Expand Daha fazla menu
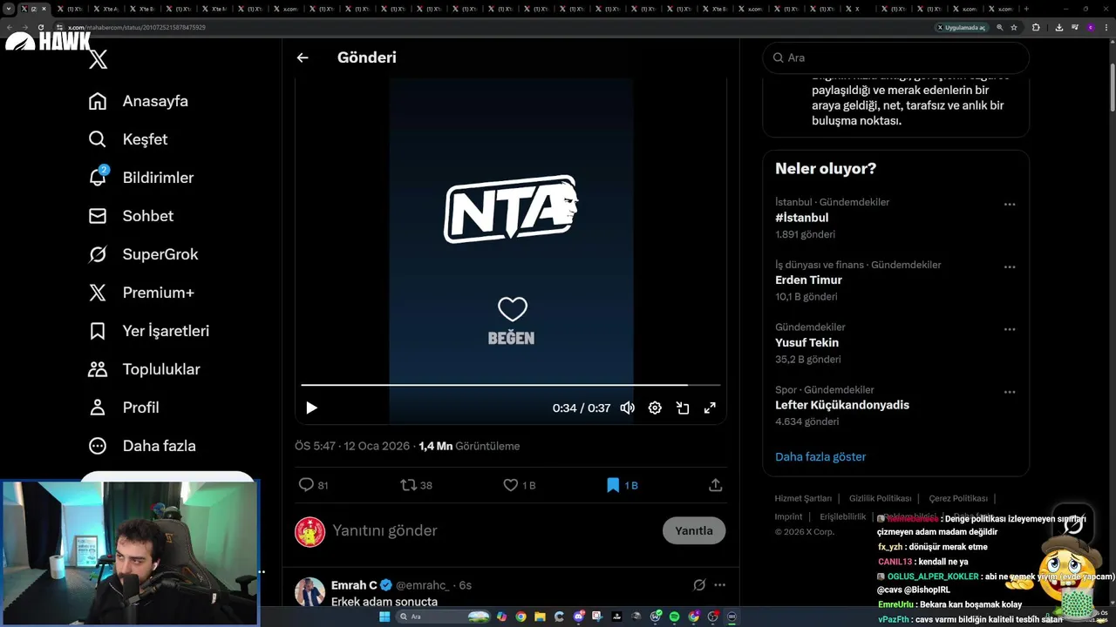1116x627 pixels. pos(142,446)
